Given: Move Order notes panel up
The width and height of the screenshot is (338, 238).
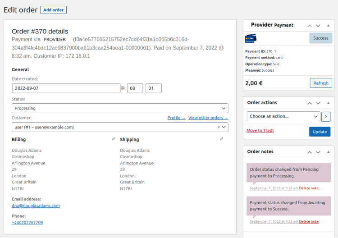Looking at the screenshot, I should (310, 152).
